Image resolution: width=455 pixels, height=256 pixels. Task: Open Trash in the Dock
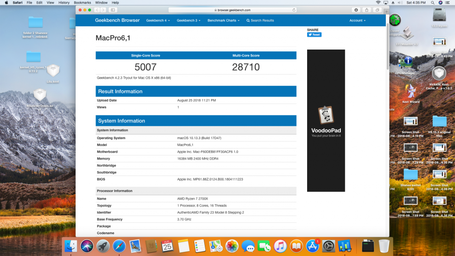click(x=384, y=246)
